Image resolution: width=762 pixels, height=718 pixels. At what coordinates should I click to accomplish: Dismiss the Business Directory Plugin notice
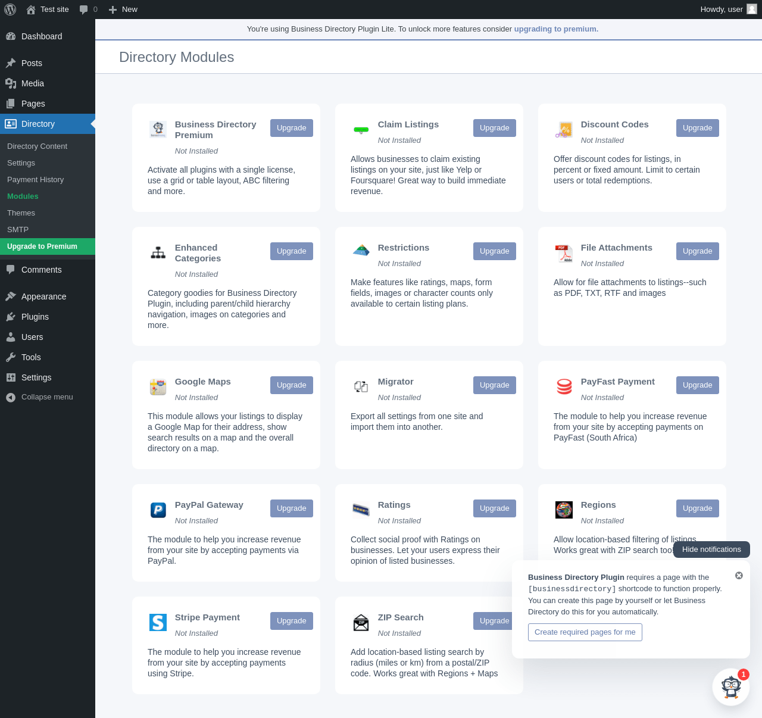(x=739, y=576)
